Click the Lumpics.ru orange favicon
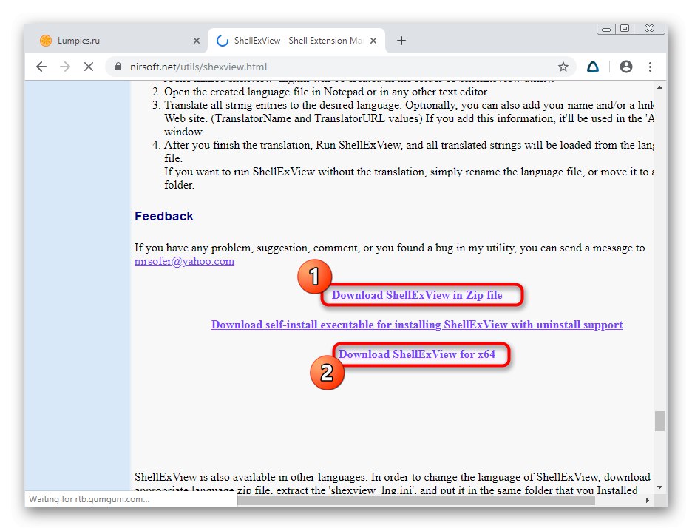Viewport: 692px width, 531px height. coord(46,41)
